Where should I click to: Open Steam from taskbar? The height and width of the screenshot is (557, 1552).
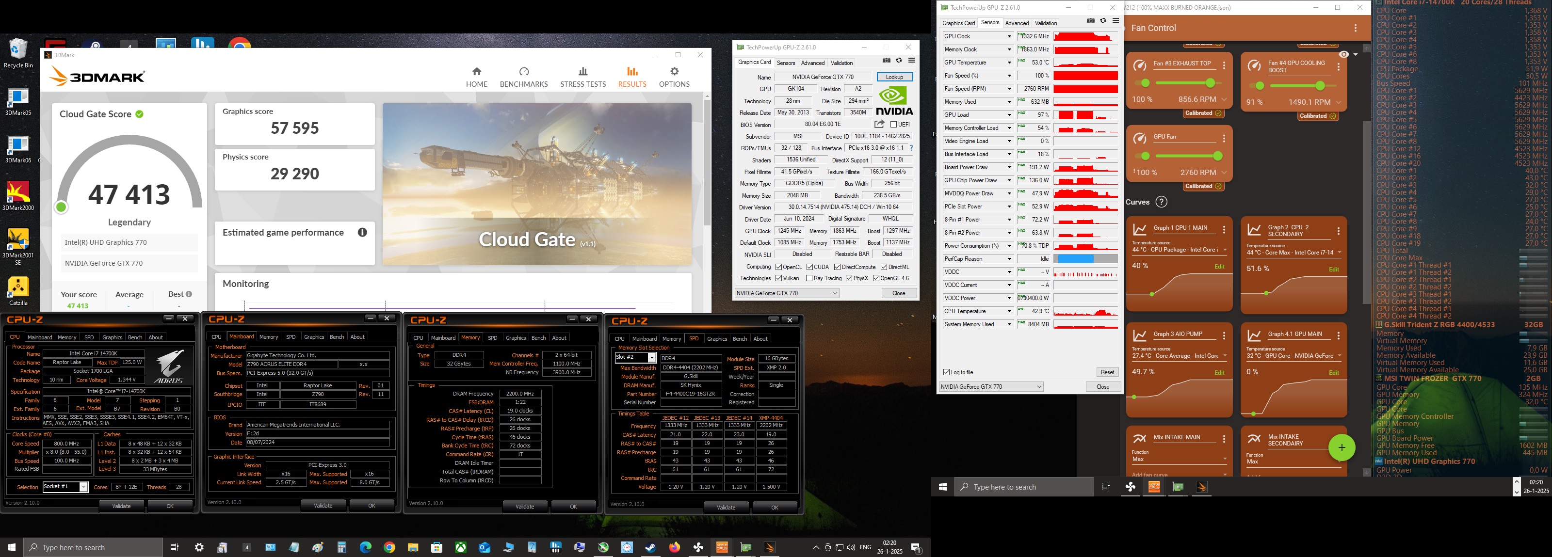(650, 547)
